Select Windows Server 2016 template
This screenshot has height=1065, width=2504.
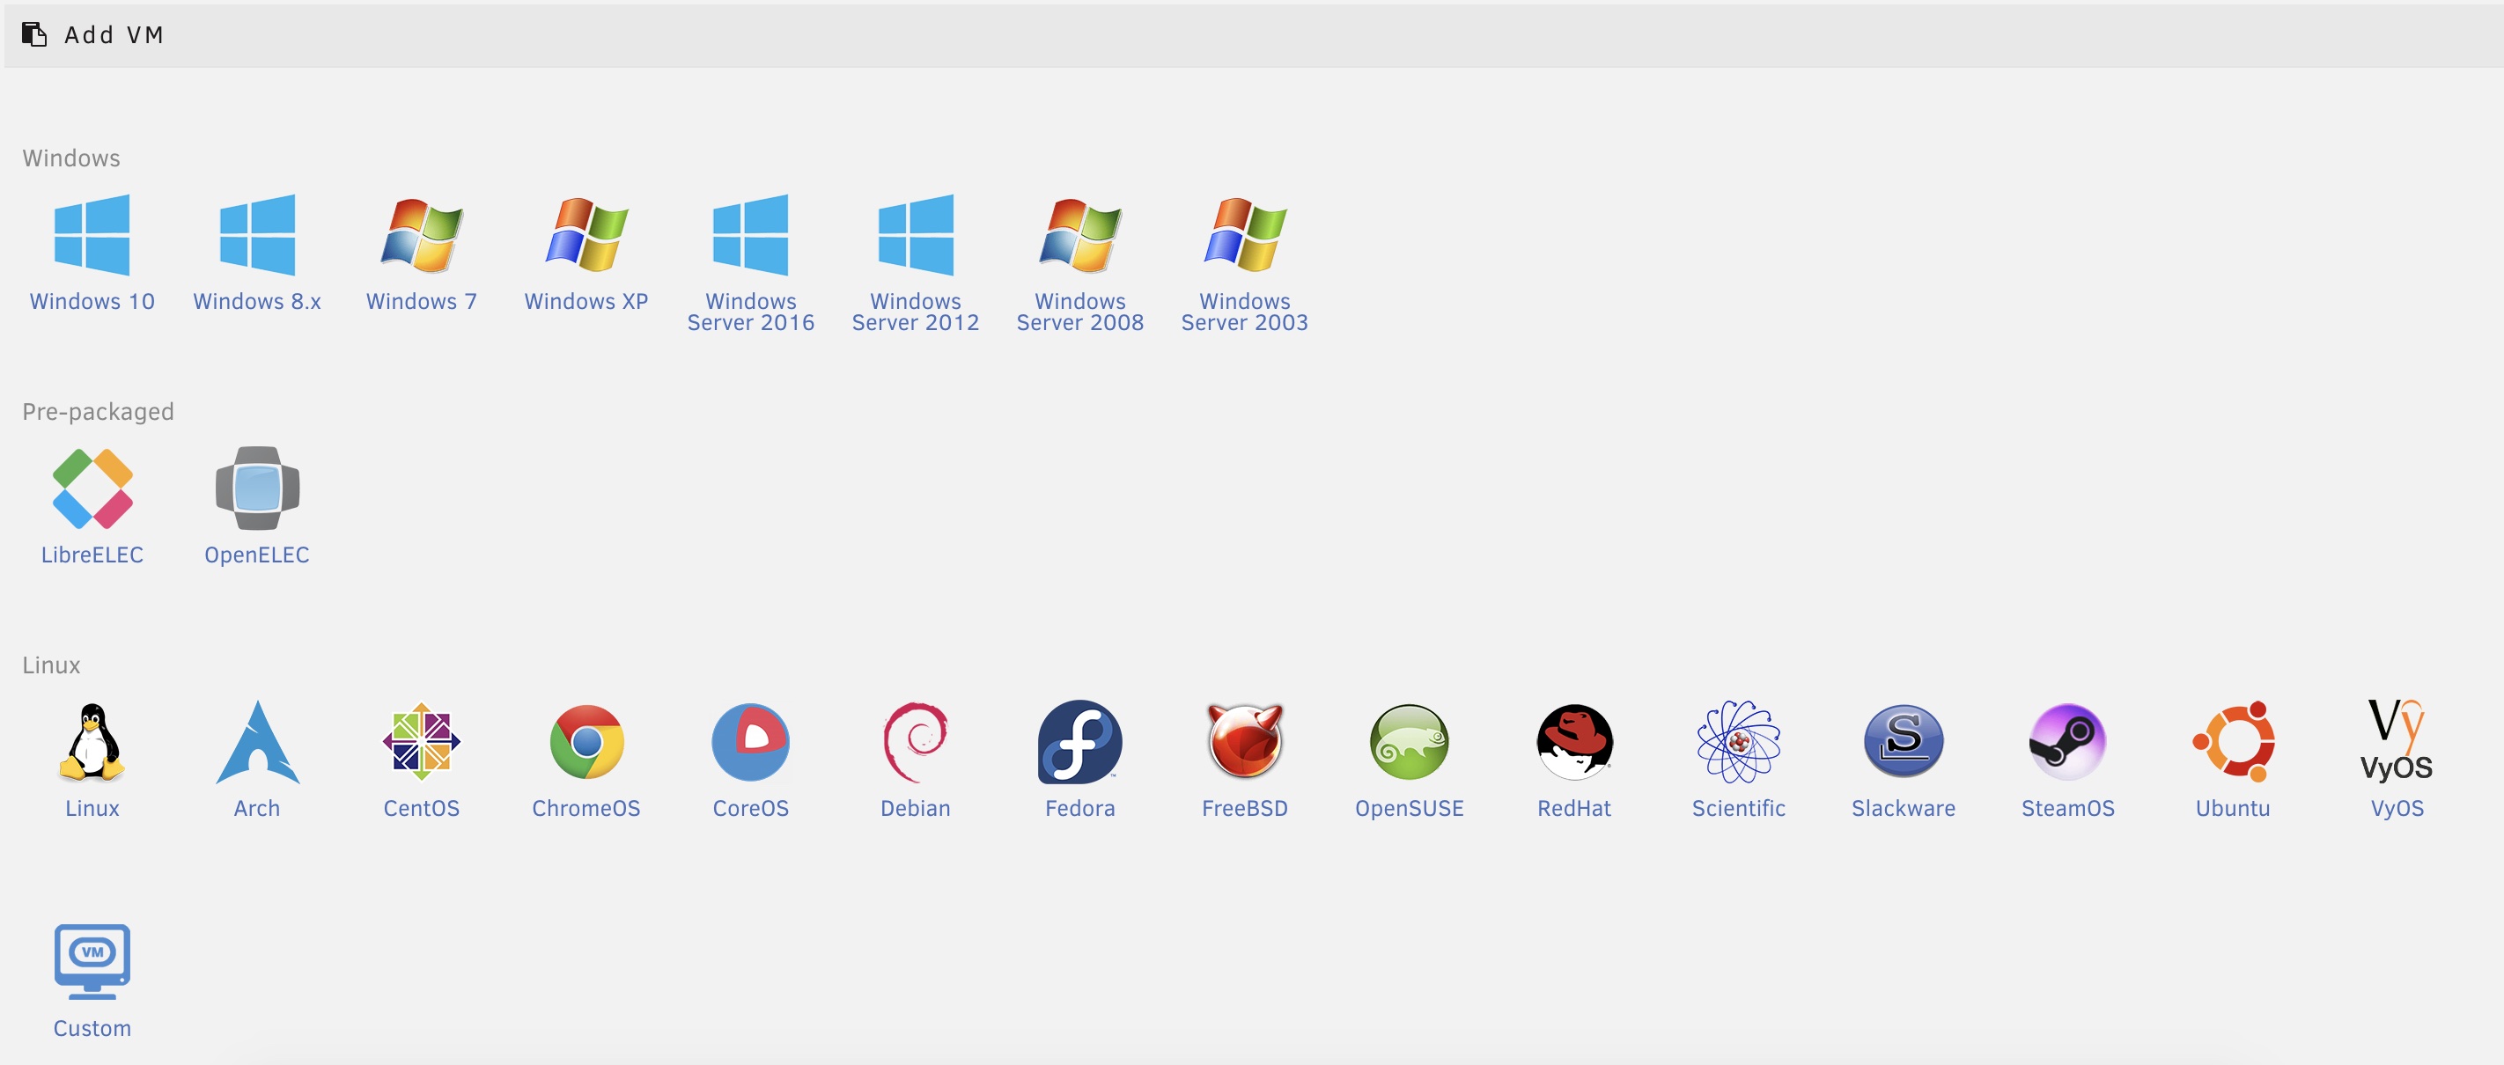750,235
